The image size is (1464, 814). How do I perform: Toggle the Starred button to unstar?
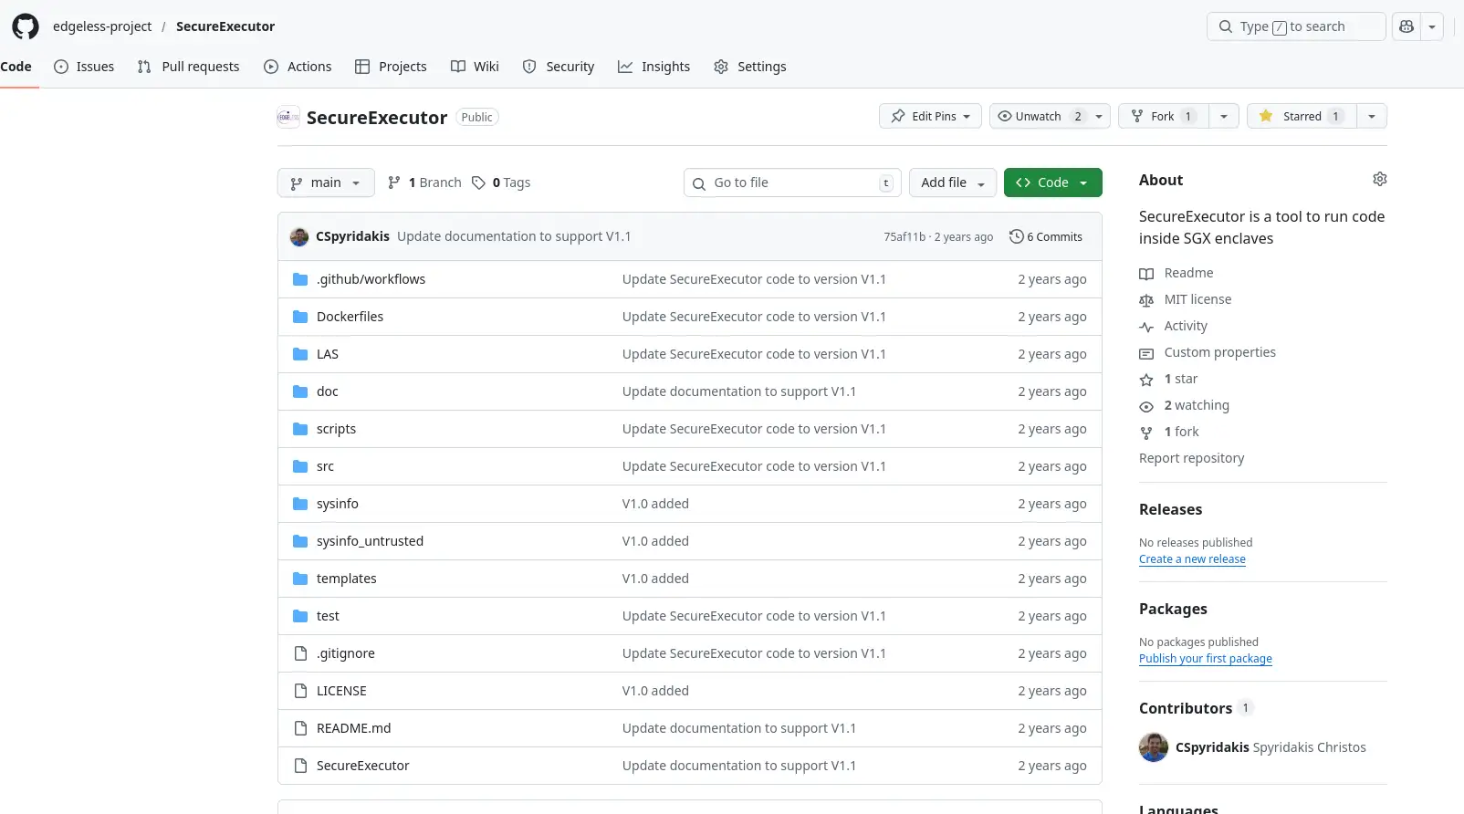coord(1302,117)
